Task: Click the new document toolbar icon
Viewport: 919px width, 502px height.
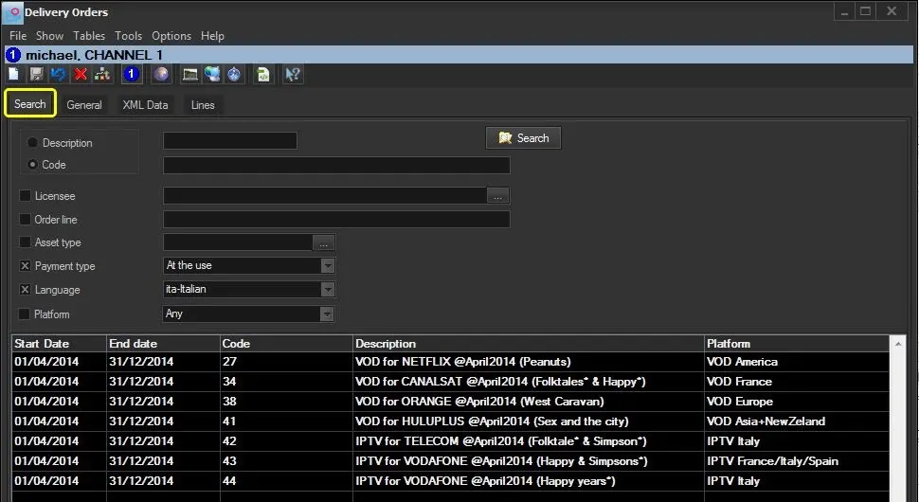Action: (x=13, y=74)
